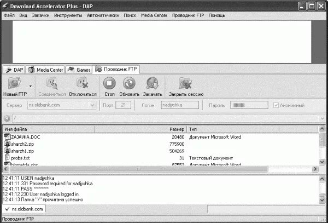Click log pane scrollbar down arrow
This screenshot has width=328, height=223.
[x=322, y=200]
